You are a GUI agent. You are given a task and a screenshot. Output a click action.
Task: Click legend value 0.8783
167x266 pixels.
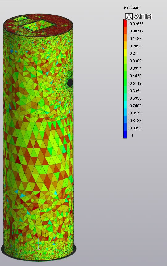(x=136, y=121)
